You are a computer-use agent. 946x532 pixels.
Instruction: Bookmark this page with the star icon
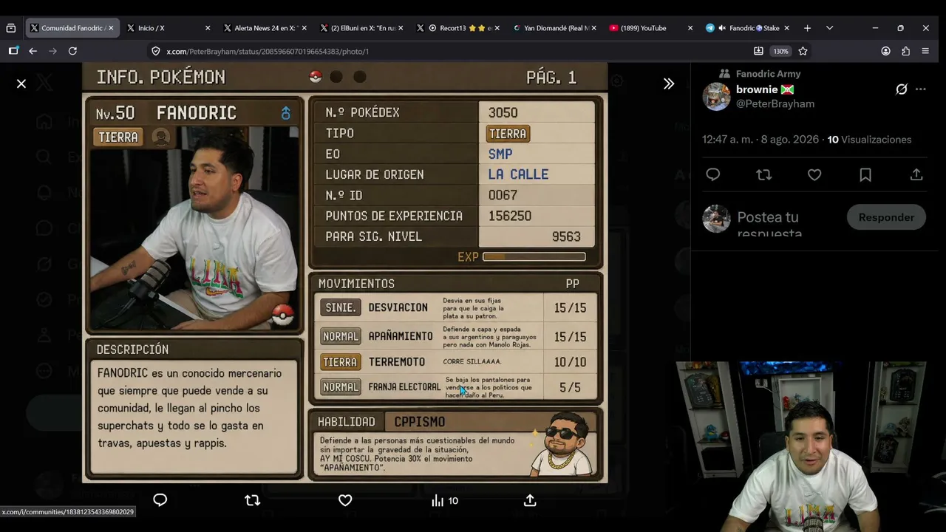(803, 51)
